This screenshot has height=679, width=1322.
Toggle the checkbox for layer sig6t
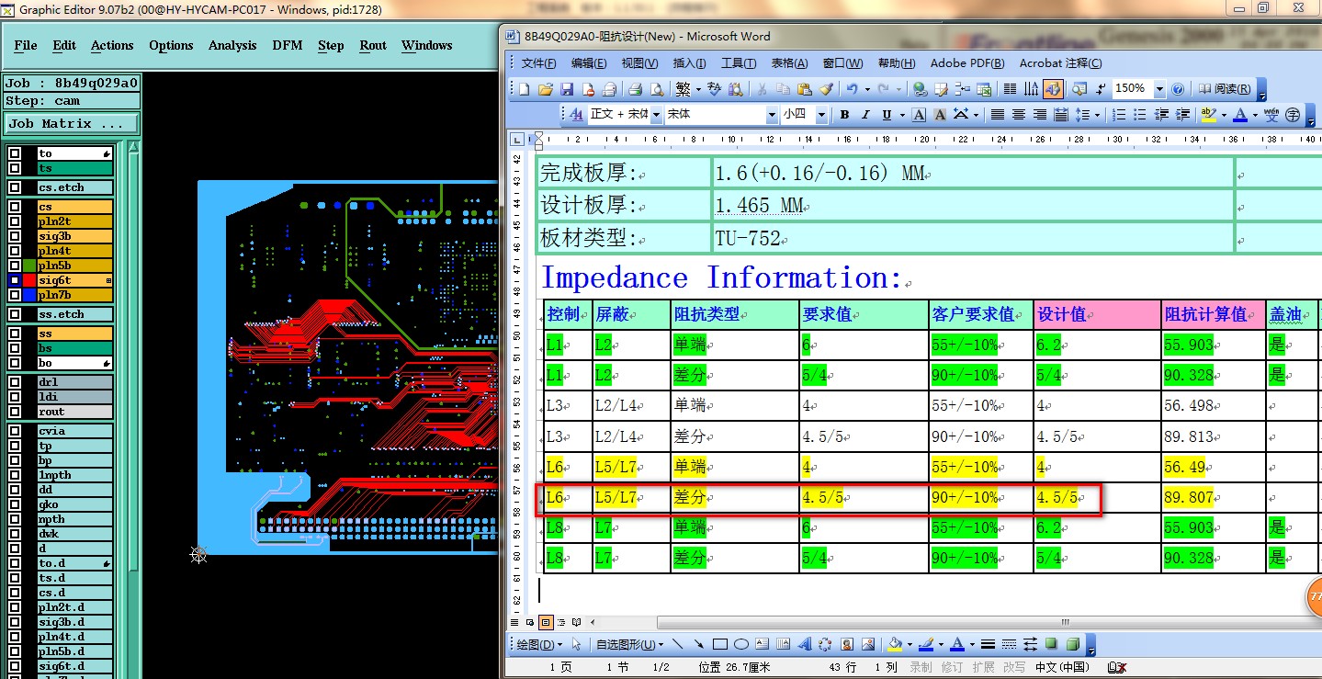pyautogui.click(x=15, y=280)
